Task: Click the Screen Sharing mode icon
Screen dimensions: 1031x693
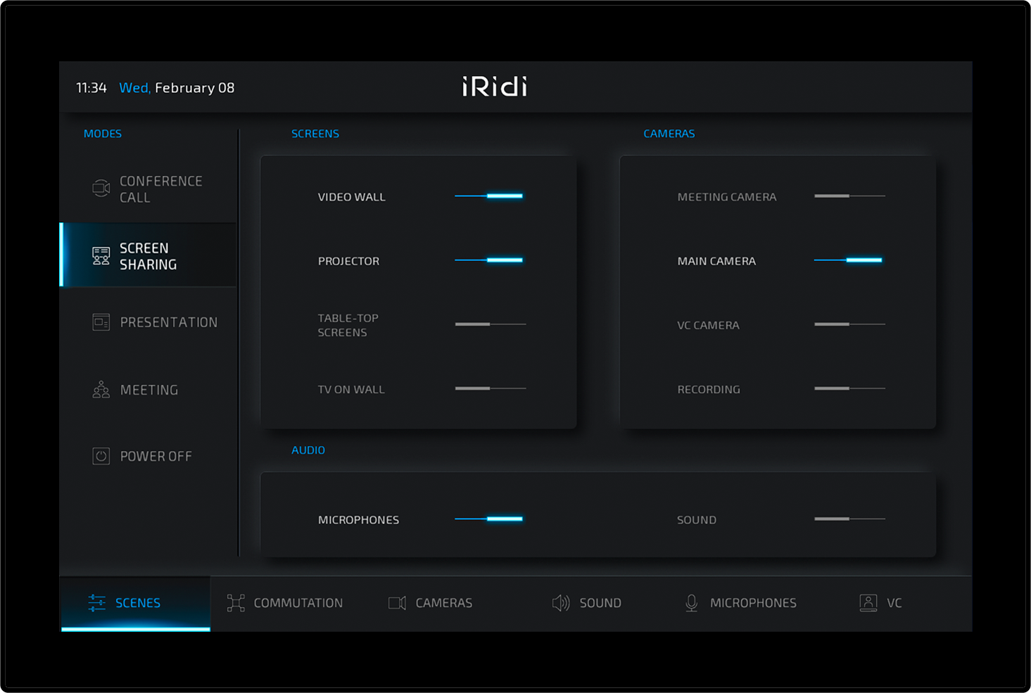Action: 101,255
